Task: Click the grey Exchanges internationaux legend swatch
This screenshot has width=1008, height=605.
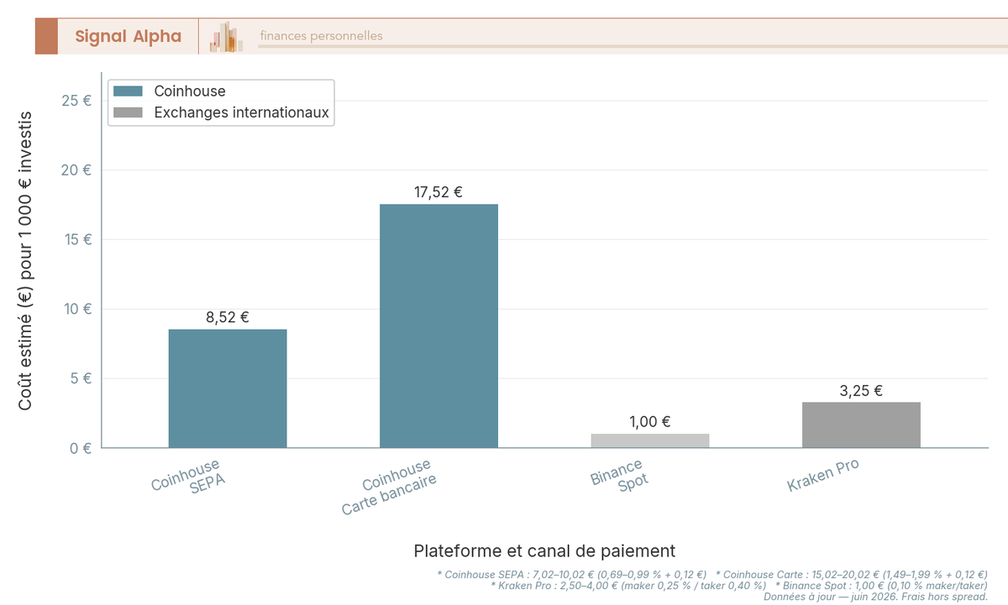Action: 128,112
